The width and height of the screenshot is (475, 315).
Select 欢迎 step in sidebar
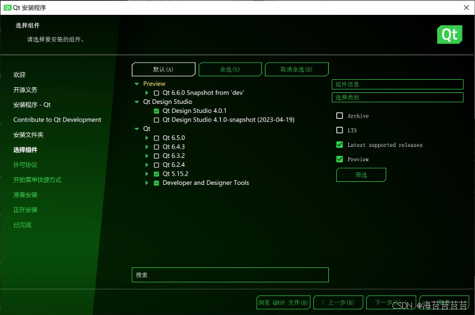(19, 75)
